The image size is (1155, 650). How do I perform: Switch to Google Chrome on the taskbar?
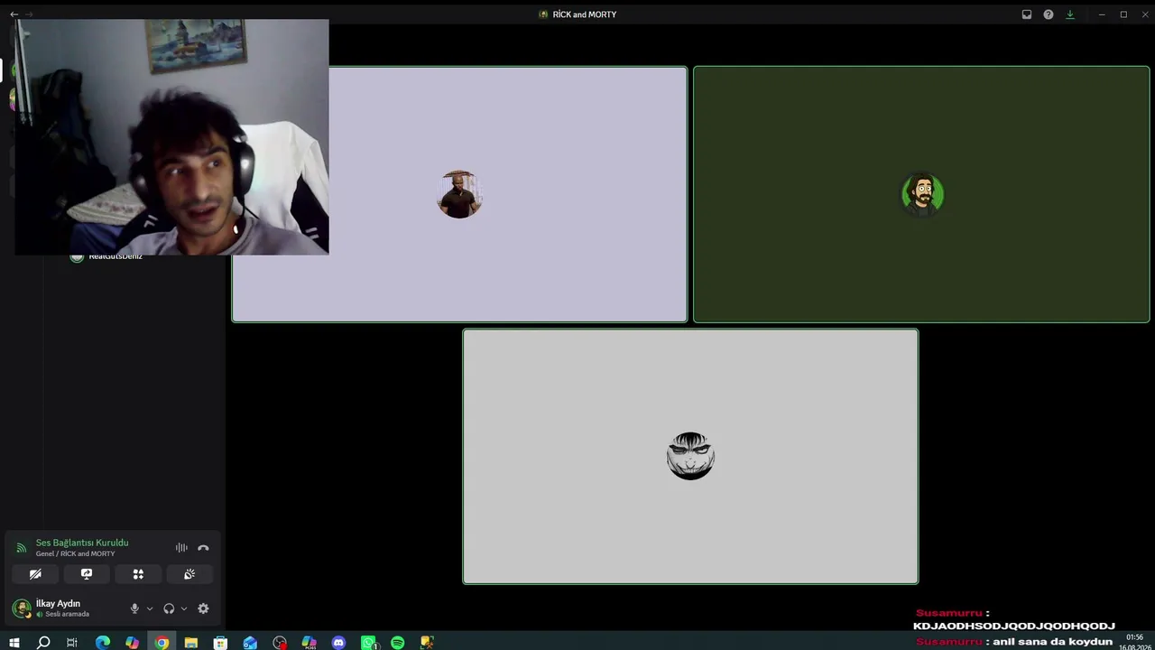pos(162,643)
